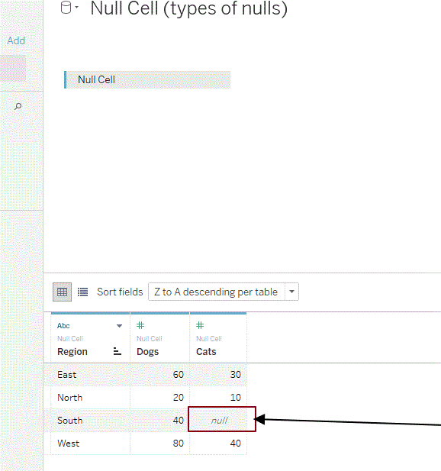Open the Region column dropdown arrow
This screenshot has height=471, width=441.
click(119, 326)
